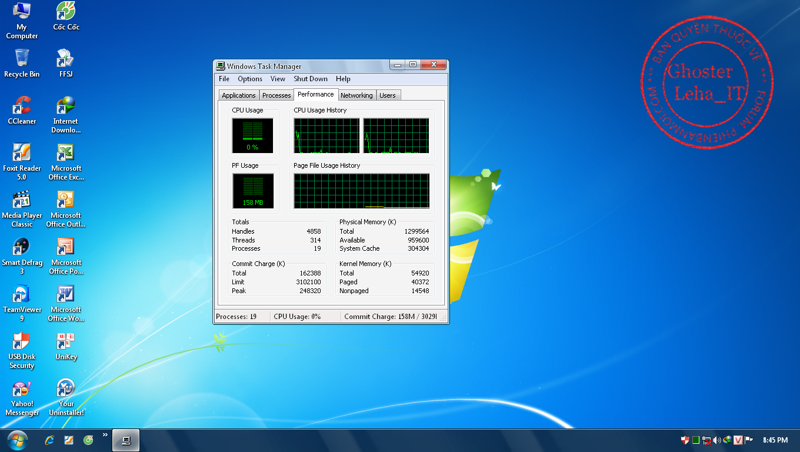
Task: Click the volume icon in system tray
Action: coord(716,440)
